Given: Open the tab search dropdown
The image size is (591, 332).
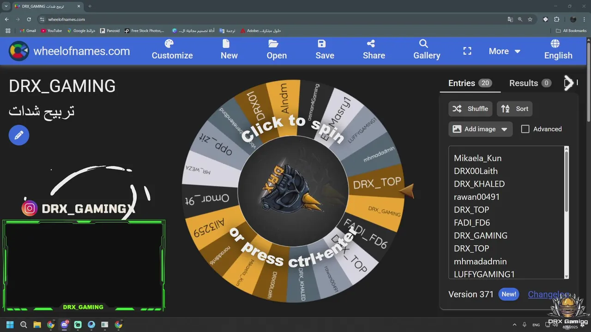Looking at the screenshot, I should (6, 6).
